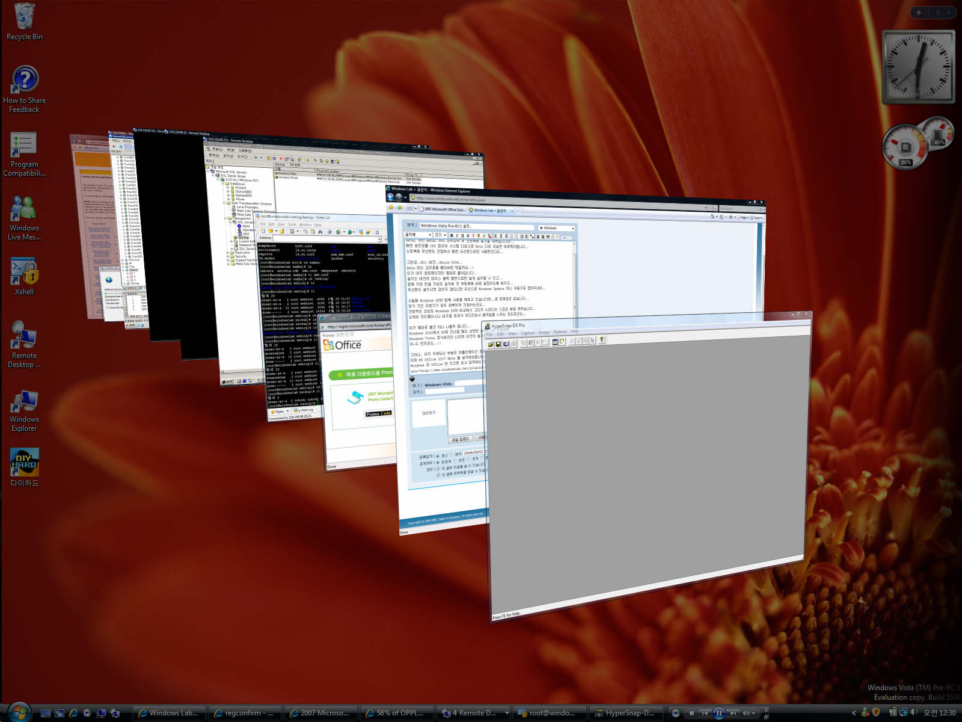
Task: Launch the DIY HARD desktop icon
Action: click(25, 467)
